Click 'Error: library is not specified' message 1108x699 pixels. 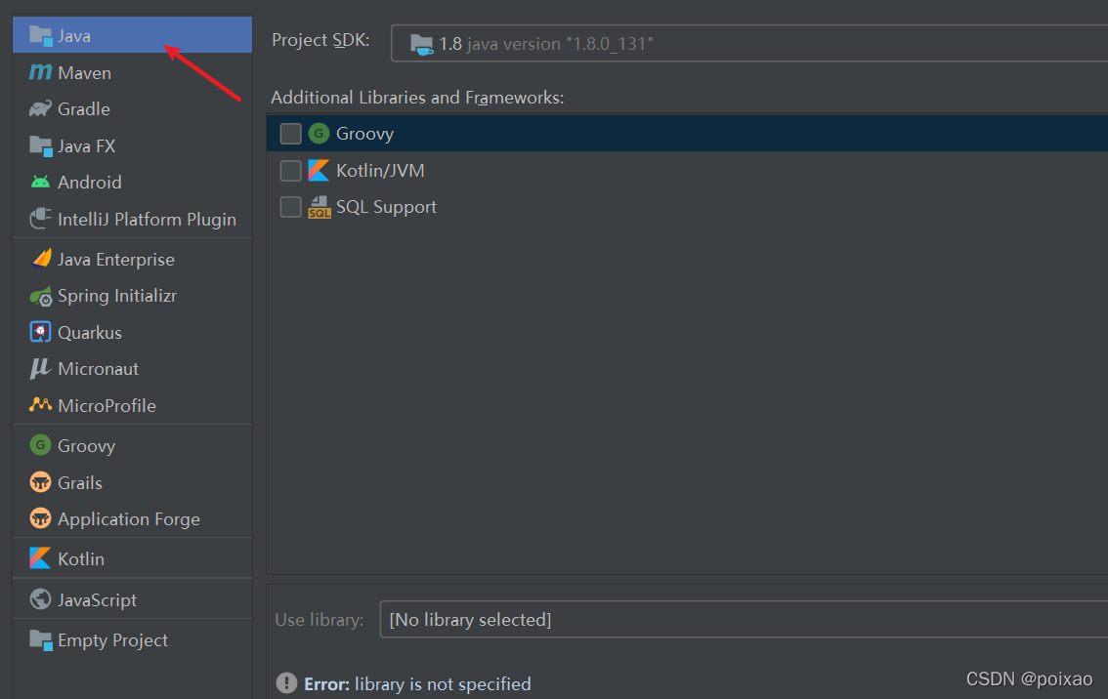pos(417,684)
